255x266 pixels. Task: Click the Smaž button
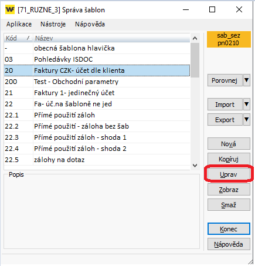(x=229, y=205)
